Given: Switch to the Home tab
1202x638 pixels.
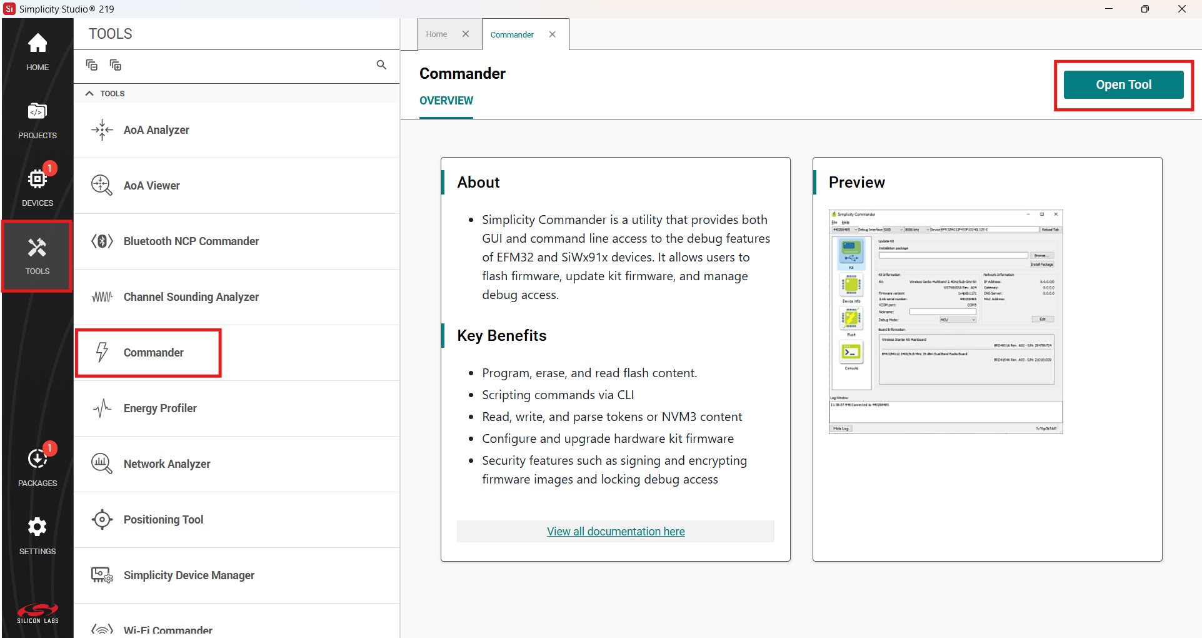Looking at the screenshot, I should [x=436, y=34].
